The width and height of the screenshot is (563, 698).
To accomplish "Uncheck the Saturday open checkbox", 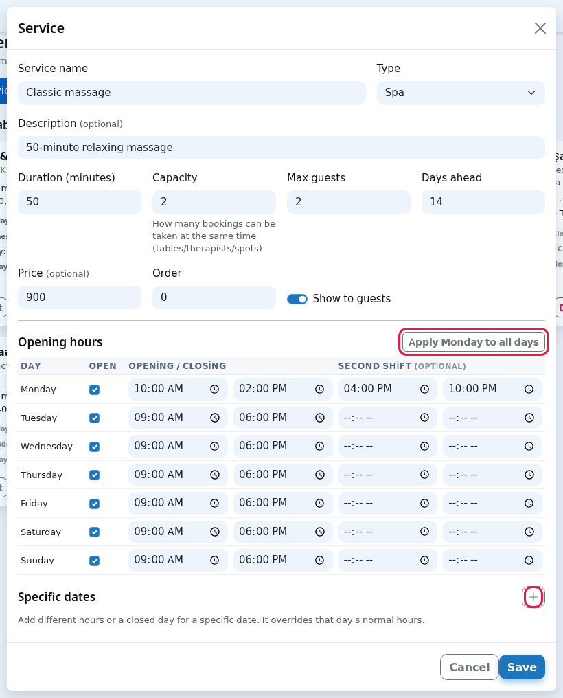I will (94, 532).
